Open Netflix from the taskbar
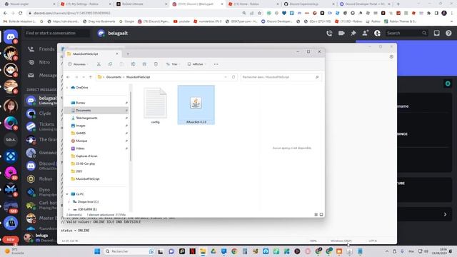 point(193,251)
